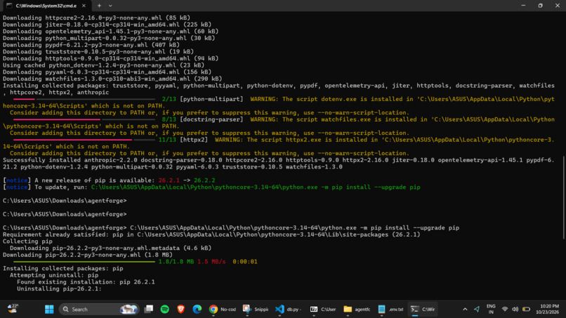The height and width of the screenshot is (318, 566).
Task: Click the 2/13 [python-multipart] progress text
Action: pyautogui.click(x=202, y=99)
